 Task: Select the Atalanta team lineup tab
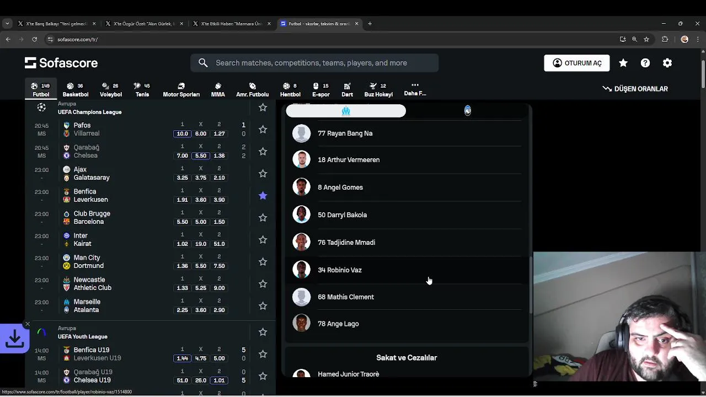(468, 111)
